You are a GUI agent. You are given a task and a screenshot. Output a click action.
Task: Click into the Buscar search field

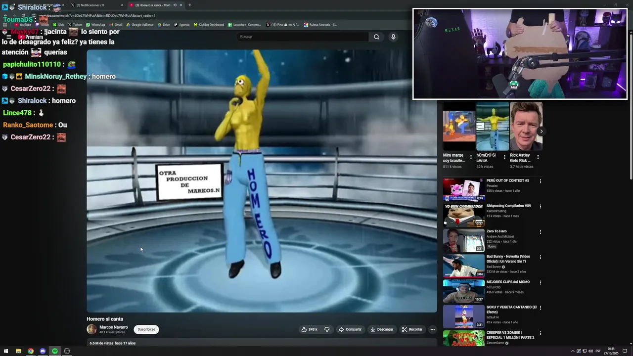click(x=303, y=37)
